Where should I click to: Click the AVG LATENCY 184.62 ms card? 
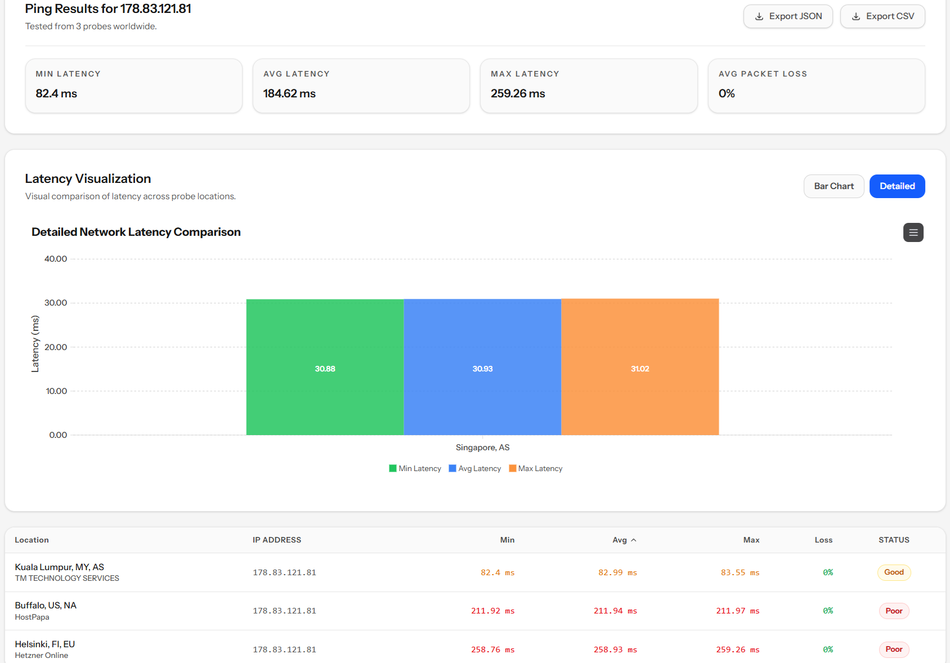361,86
